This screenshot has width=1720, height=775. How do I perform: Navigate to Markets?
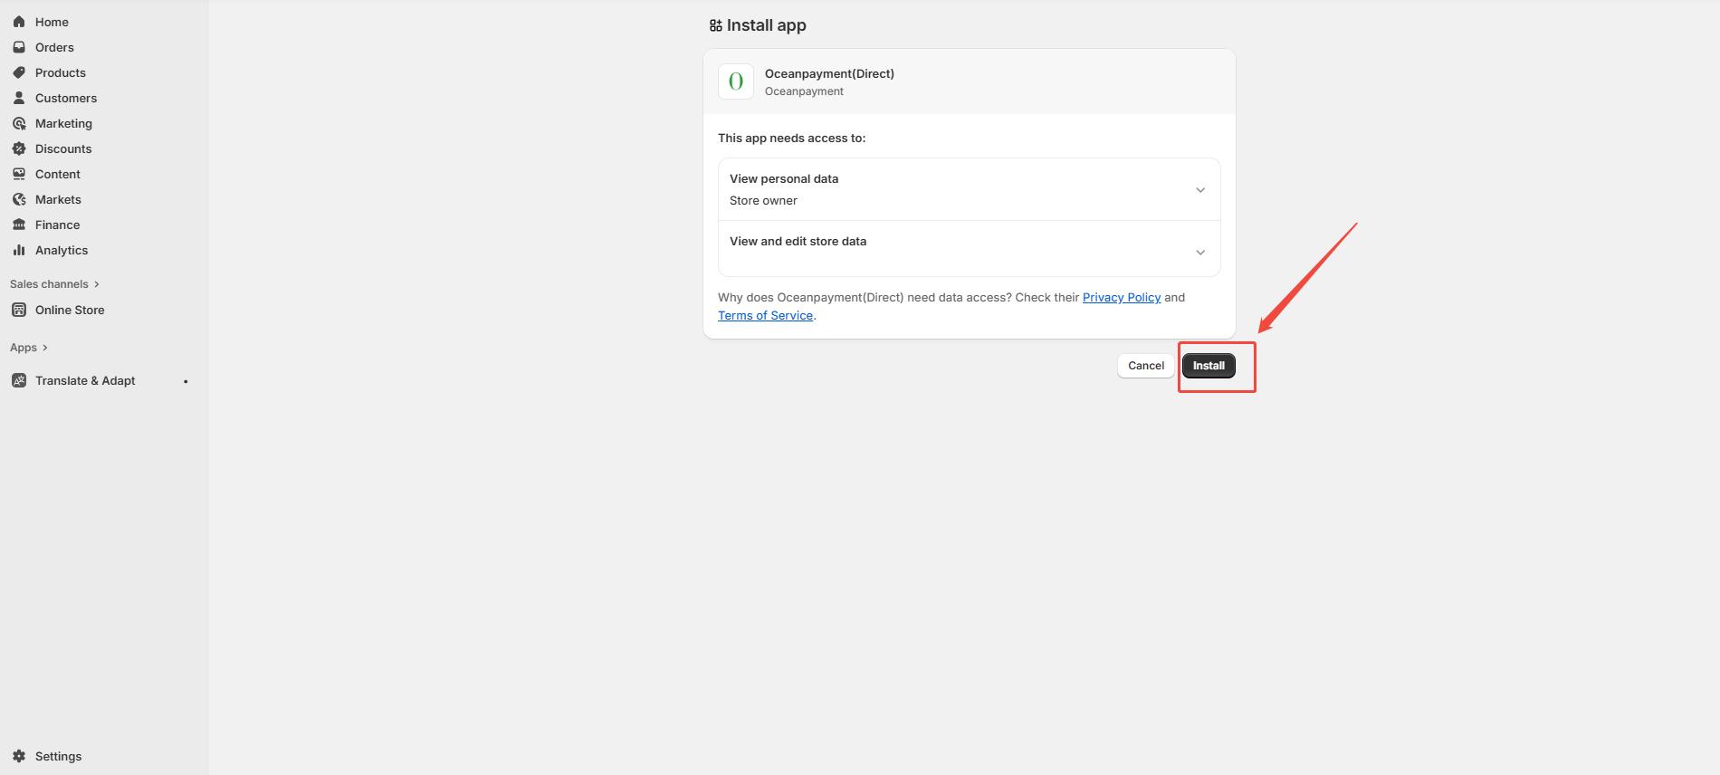(x=58, y=199)
